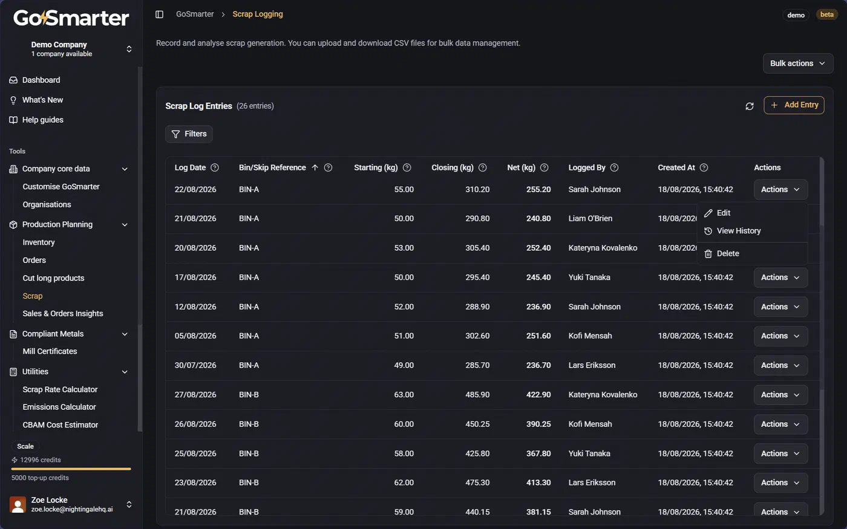Open the Demo Company switcher
Screen dimensions: 847x529
pos(71,49)
